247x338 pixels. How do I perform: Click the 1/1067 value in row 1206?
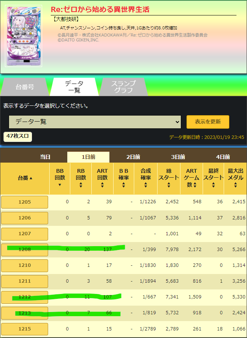148,218
